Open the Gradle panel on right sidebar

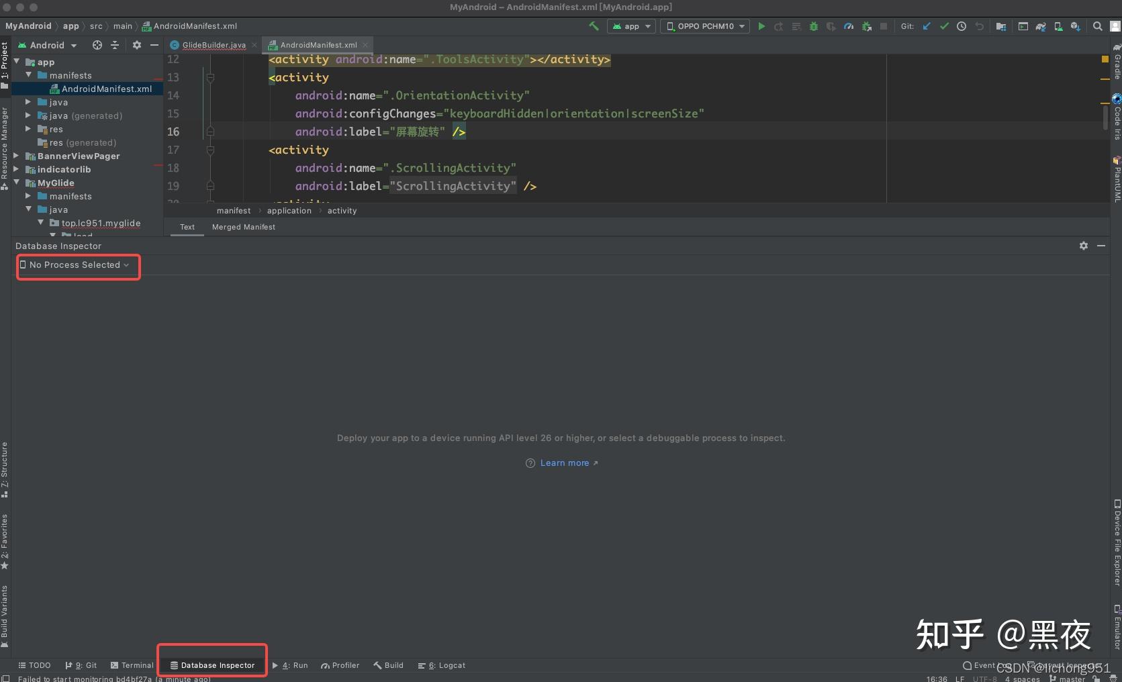pos(1116,61)
